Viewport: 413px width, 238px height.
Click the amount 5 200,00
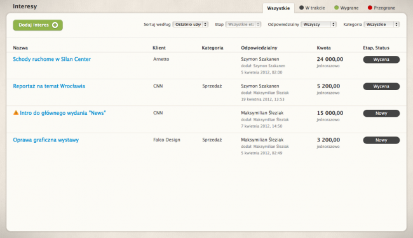tap(328, 86)
